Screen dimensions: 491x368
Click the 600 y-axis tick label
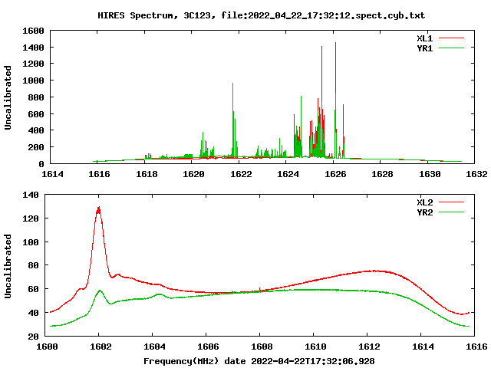36,114
